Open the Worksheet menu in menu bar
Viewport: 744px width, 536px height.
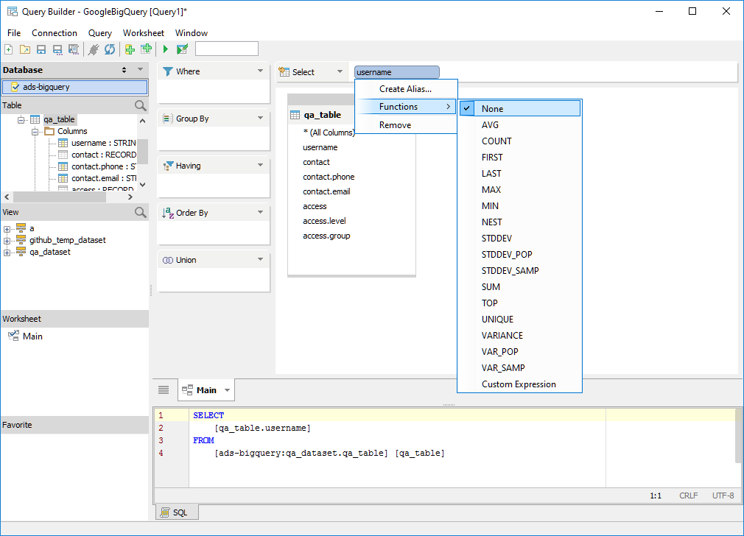pyautogui.click(x=144, y=33)
